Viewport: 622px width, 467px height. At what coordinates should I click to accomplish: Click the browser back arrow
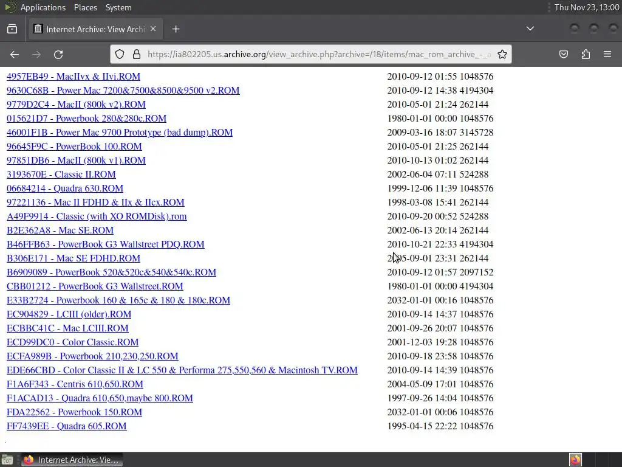(15, 54)
